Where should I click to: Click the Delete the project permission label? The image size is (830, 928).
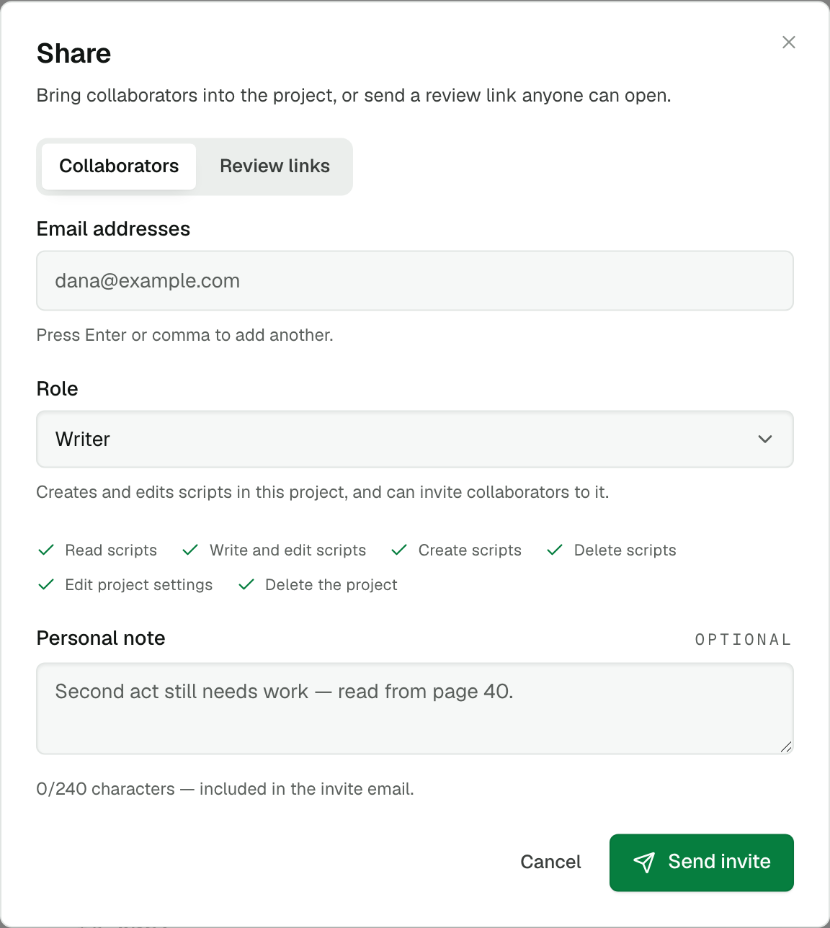tap(331, 584)
